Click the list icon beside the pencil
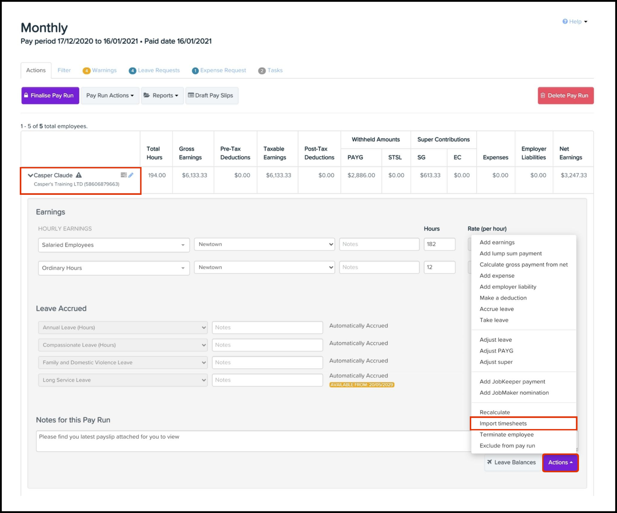Screen dimensions: 617x513 (x=124, y=175)
